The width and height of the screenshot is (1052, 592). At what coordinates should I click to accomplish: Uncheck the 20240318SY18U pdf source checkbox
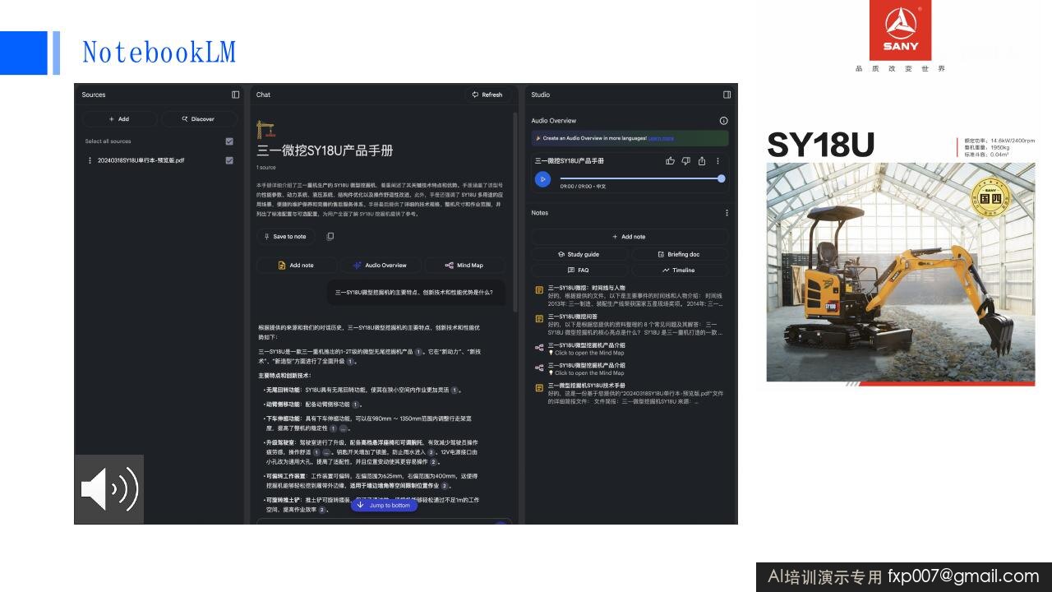[x=229, y=160]
